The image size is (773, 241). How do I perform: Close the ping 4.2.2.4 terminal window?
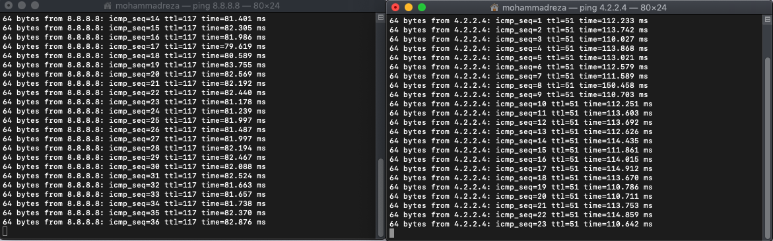(395, 7)
